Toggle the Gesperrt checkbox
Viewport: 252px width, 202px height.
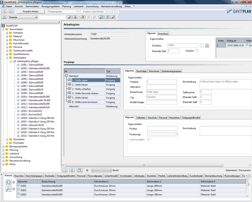pyautogui.click(x=197, y=50)
